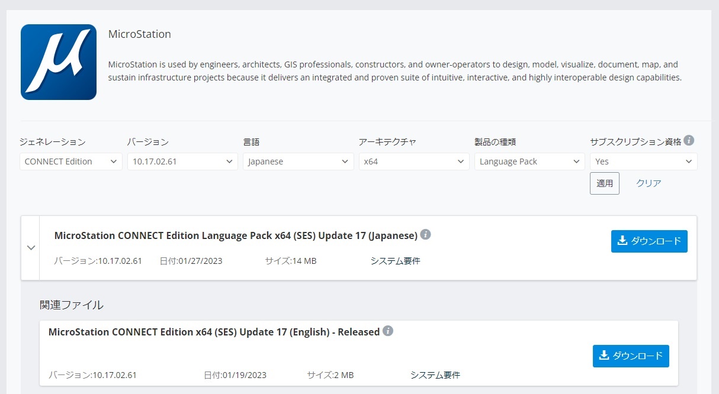Click ダウンロード for the English Update 17
Screen dimensions: 719x394
coord(631,356)
